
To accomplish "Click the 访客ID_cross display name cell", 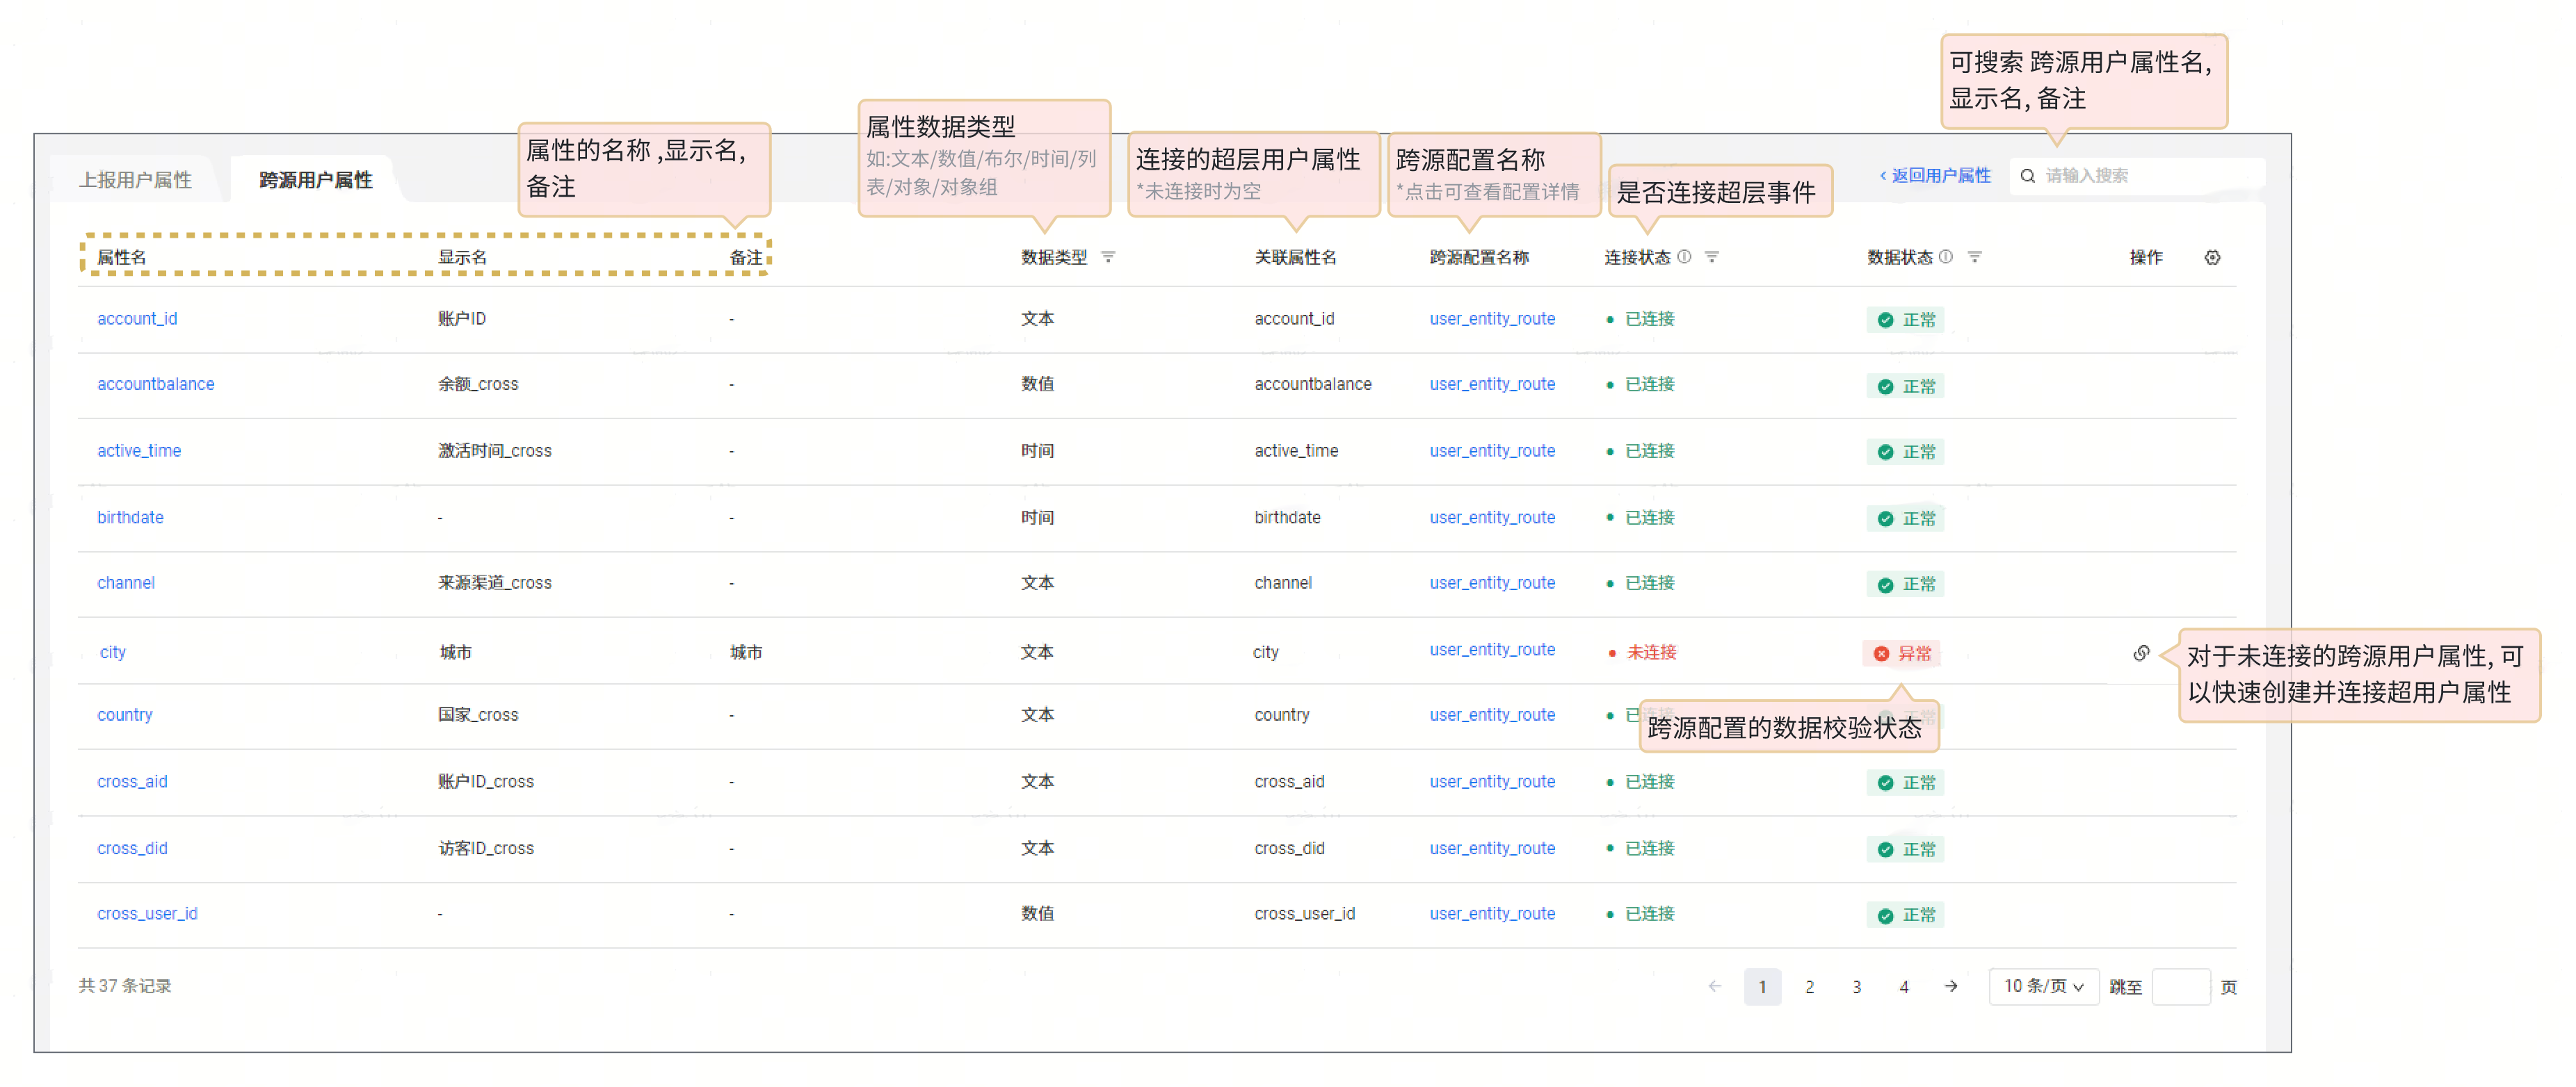I will click(x=486, y=849).
